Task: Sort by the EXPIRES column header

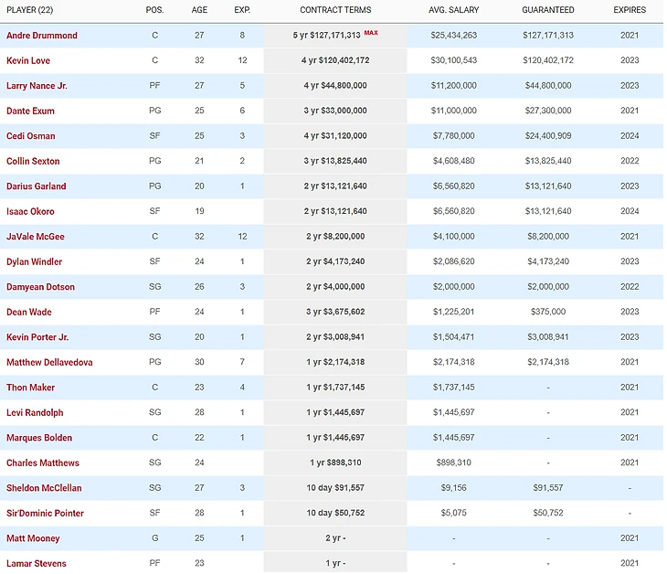Action: (x=630, y=10)
